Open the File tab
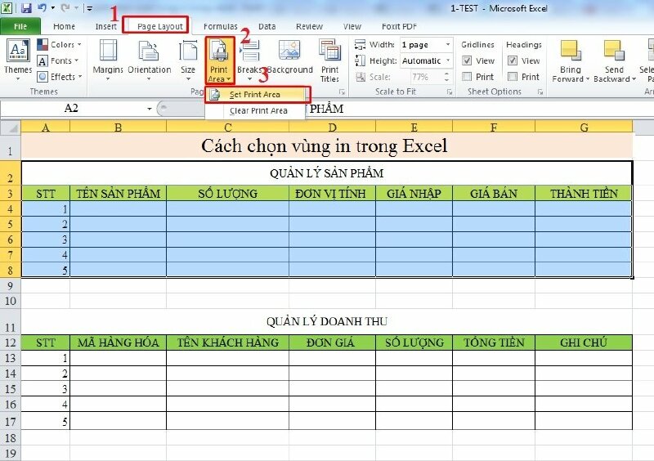The width and height of the screenshot is (654, 461). [20, 26]
